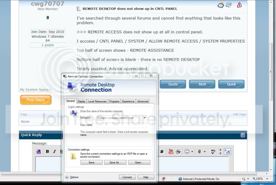Open the 1 posts link under cwg70707
Viewport: 276px width, 185px height.
pos(48,45)
